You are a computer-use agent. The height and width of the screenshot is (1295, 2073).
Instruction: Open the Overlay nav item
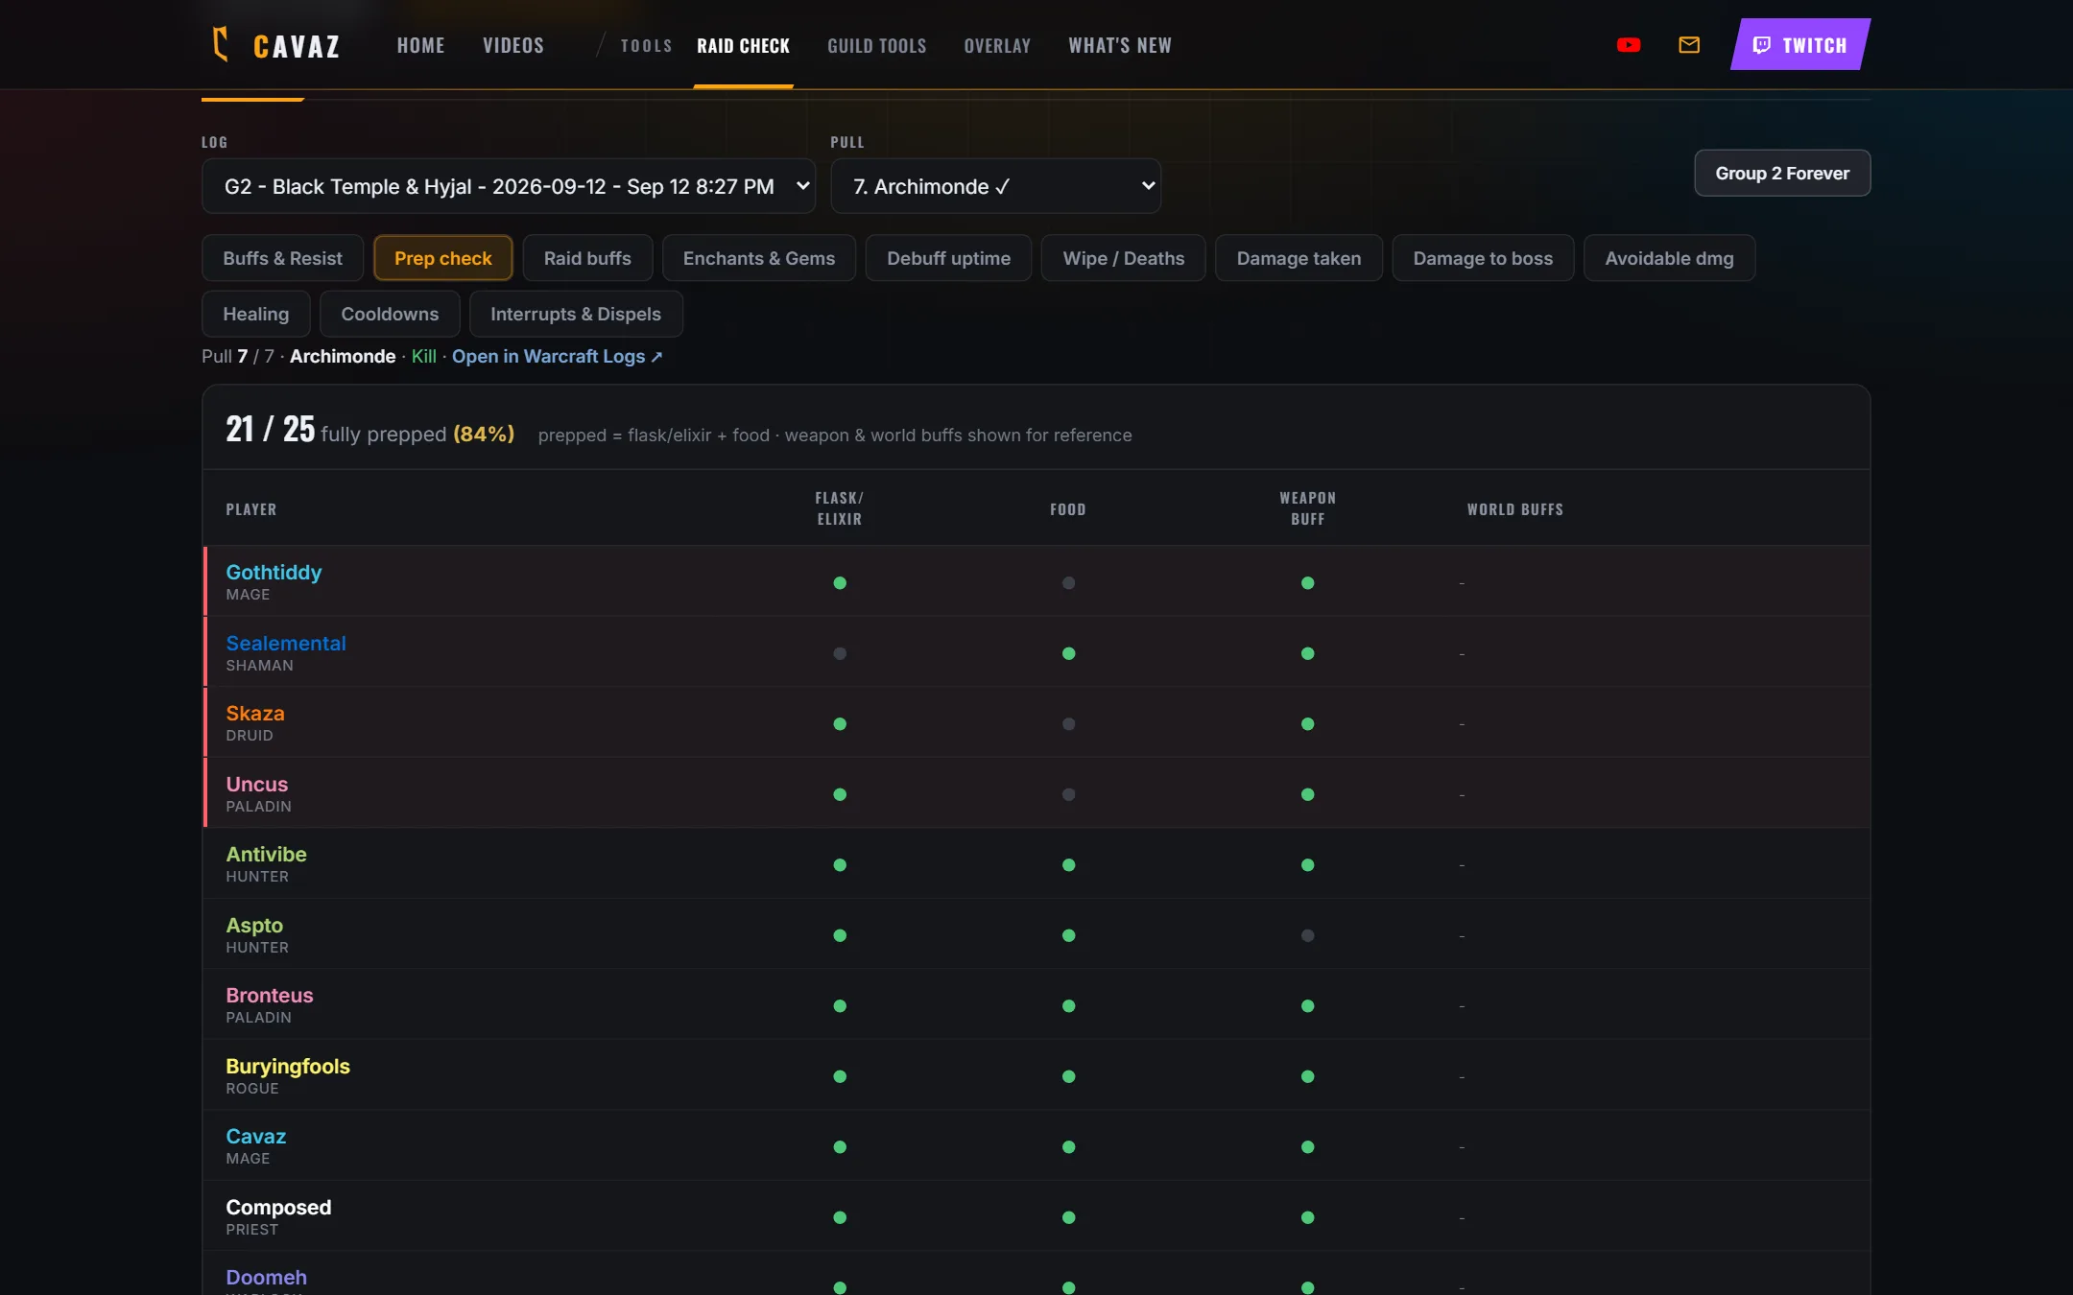click(x=997, y=45)
